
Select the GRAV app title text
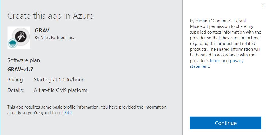tap(42, 30)
